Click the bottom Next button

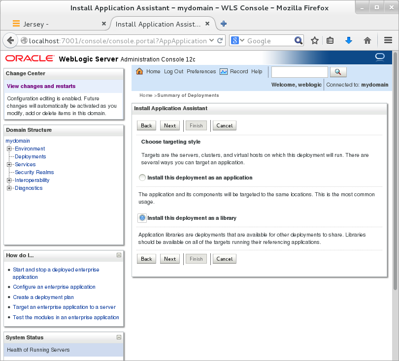170,259
